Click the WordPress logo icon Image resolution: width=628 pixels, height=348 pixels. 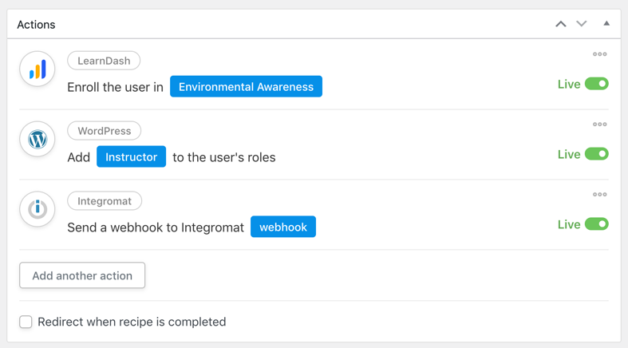click(38, 140)
